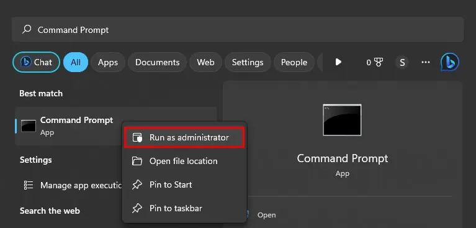This screenshot has width=476, height=228.
Task: Click the large Command Prompt preview thumbnail
Action: pos(342,120)
